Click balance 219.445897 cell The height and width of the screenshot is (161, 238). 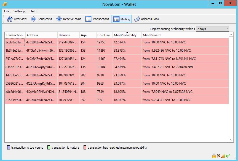[68, 42]
